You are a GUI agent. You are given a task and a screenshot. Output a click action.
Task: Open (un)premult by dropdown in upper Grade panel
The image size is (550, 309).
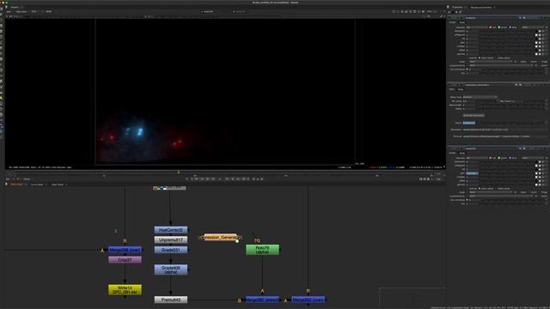pyautogui.click(x=501, y=65)
